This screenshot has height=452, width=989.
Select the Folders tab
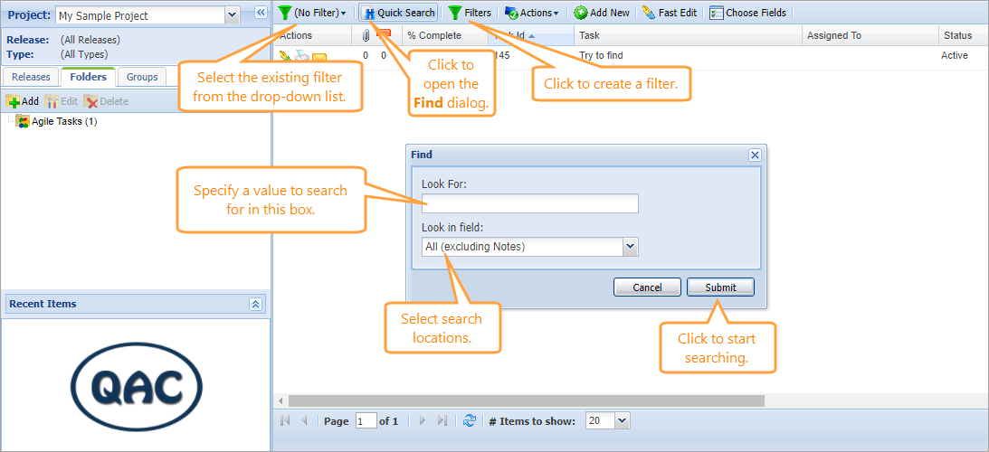(89, 77)
